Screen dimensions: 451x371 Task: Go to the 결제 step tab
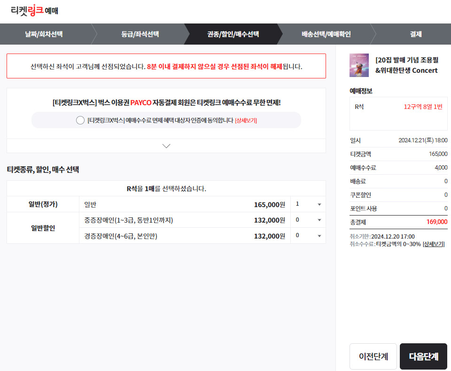(416, 34)
